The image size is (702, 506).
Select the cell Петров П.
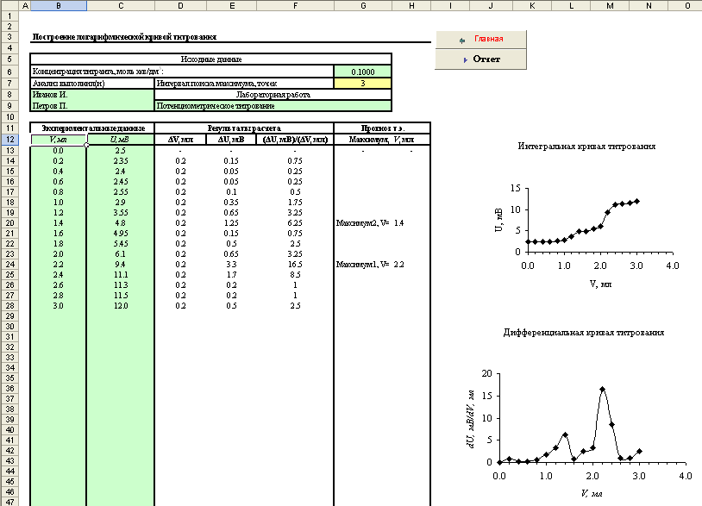(92, 106)
